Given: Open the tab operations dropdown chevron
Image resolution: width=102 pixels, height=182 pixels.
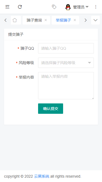Looking at the screenshot, I should pyautogui.click(x=95, y=20).
